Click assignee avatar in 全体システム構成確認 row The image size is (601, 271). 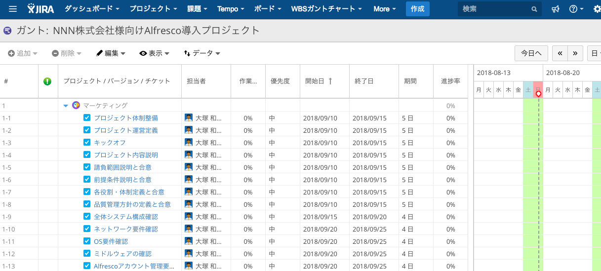pyautogui.click(x=189, y=216)
